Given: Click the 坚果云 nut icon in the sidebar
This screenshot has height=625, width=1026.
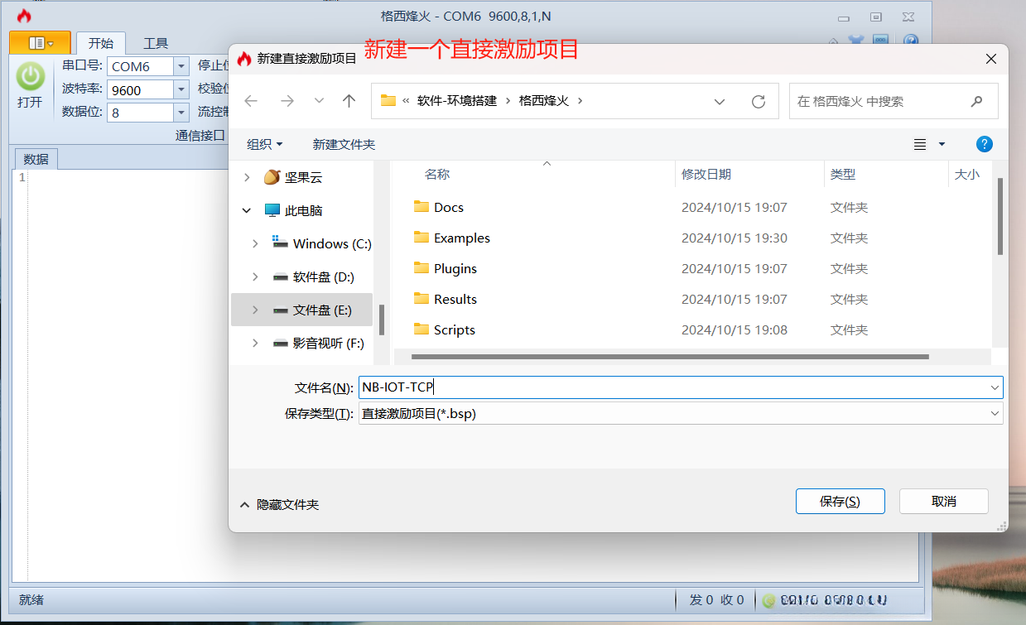Looking at the screenshot, I should click(x=272, y=177).
